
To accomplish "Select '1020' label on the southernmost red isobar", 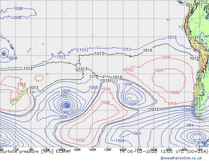I will [x=80, y=140].
